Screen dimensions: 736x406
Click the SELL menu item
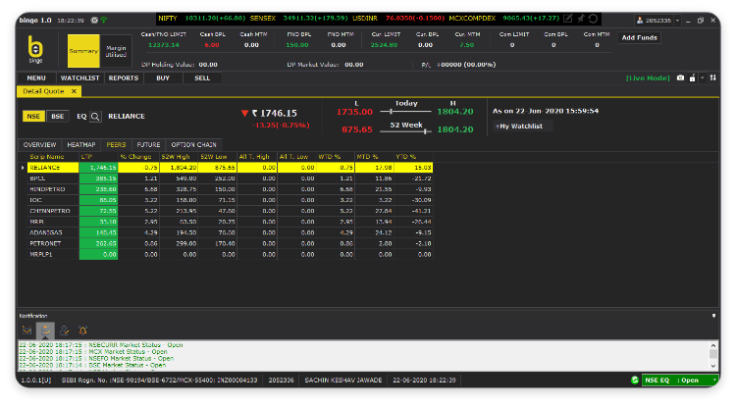(202, 78)
